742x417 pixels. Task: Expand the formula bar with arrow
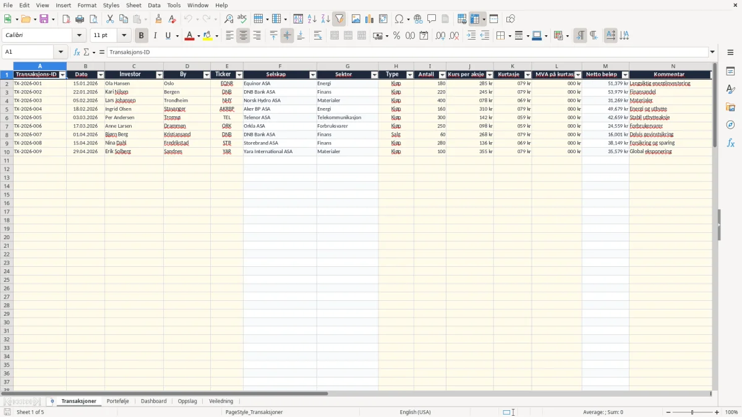click(x=712, y=53)
